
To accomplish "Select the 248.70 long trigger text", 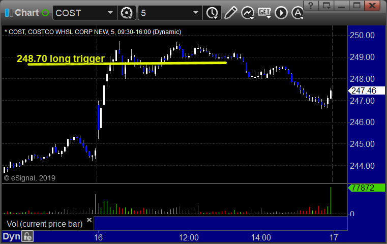I will click(61, 58).
